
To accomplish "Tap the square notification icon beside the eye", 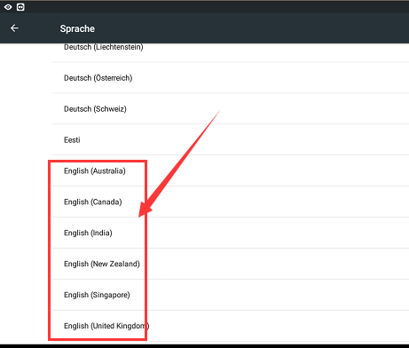I will coord(20,7).
